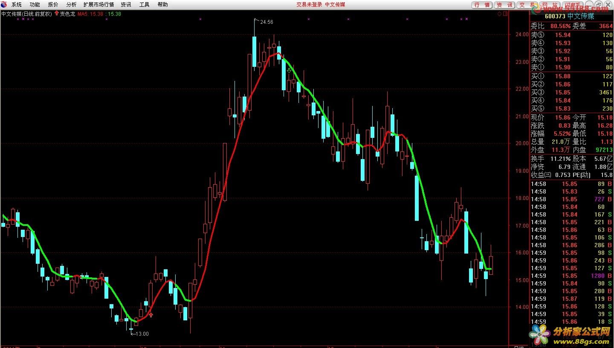Open the 资讯 menu
This screenshot has height=348, width=614.
click(x=126, y=5)
